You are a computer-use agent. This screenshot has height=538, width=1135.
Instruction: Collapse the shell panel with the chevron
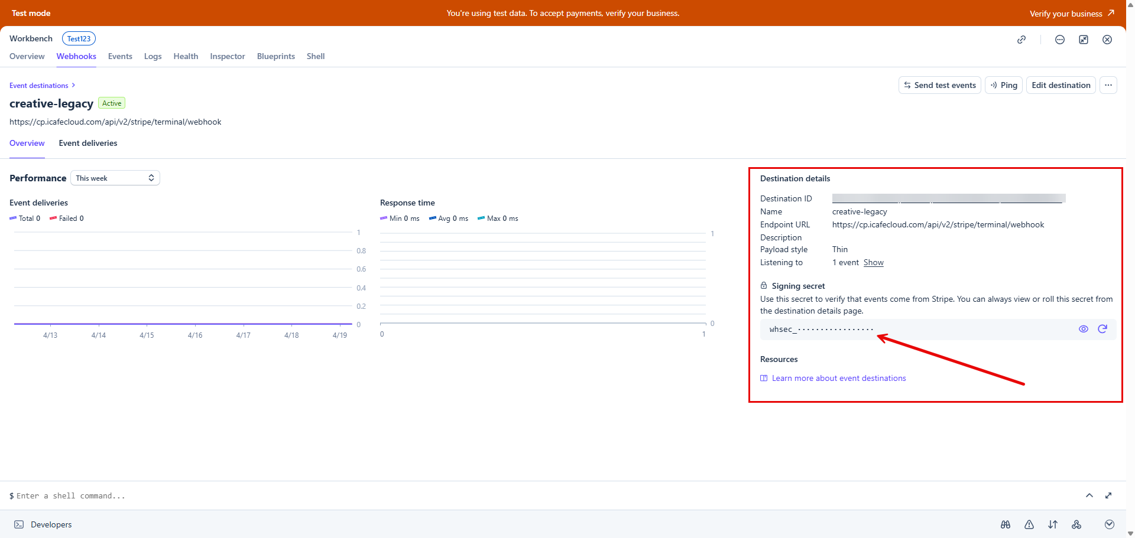click(1089, 495)
